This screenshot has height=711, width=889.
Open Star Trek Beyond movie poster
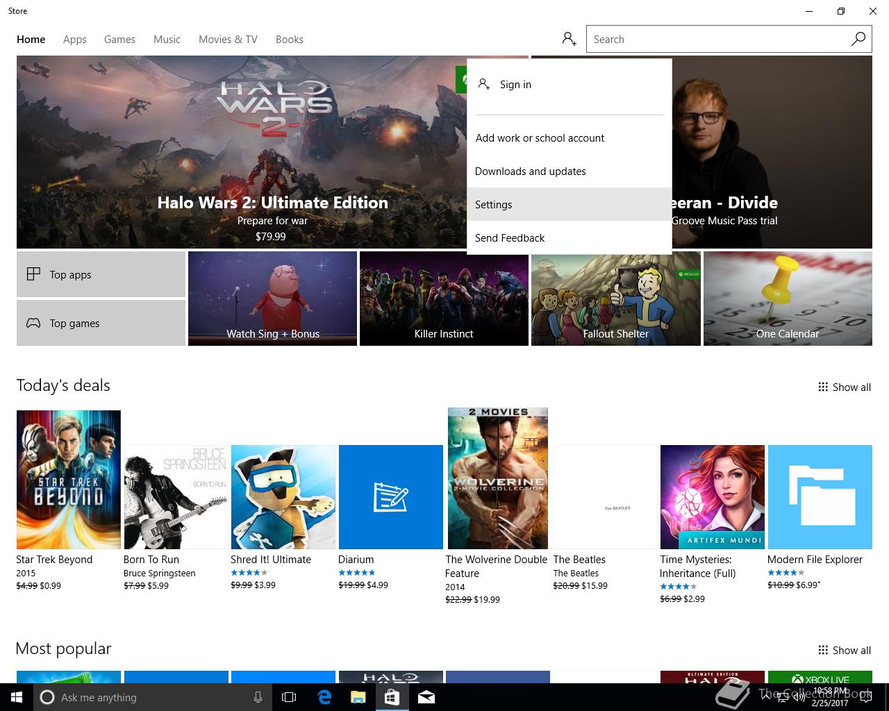coord(69,480)
